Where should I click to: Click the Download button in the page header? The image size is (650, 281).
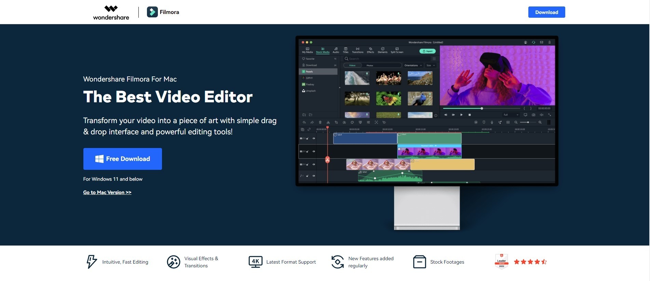tap(546, 12)
